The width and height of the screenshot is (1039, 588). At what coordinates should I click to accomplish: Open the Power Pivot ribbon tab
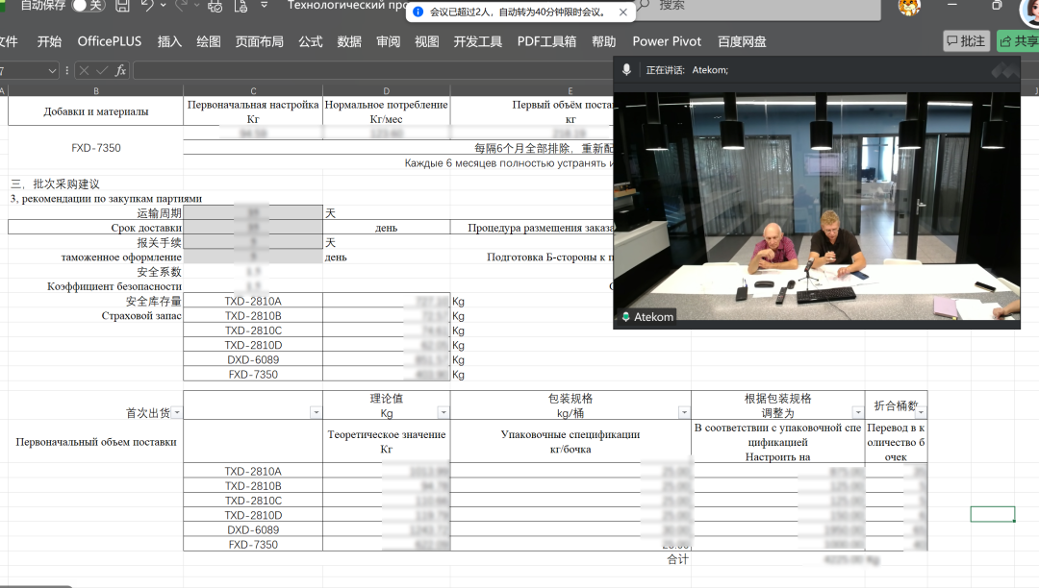[x=667, y=41]
